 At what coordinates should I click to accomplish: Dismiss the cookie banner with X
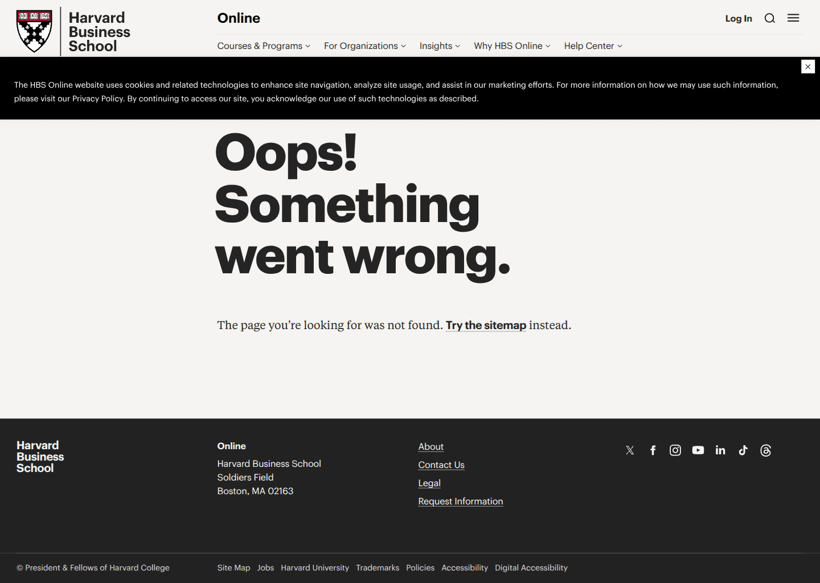click(808, 67)
